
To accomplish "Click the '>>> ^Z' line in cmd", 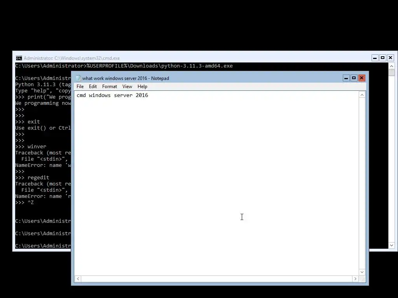I will pos(24,203).
